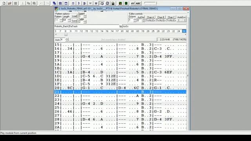Click the shield-shaped play pattern icon
Image resolution: width=251 pixels, height=141 pixels.
96,3
